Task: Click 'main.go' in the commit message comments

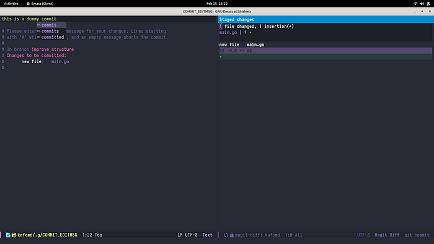Action: click(x=60, y=61)
